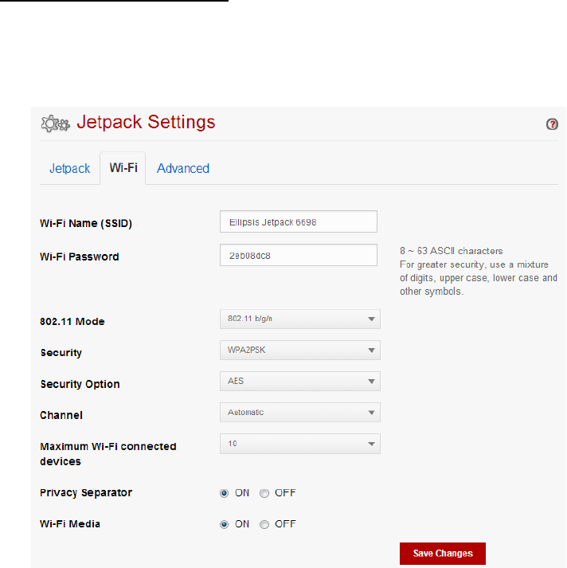This screenshot has width=567, height=568.
Task: Click the '8 ~ 63 ASCII characters' hint
Action: (452, 251)
